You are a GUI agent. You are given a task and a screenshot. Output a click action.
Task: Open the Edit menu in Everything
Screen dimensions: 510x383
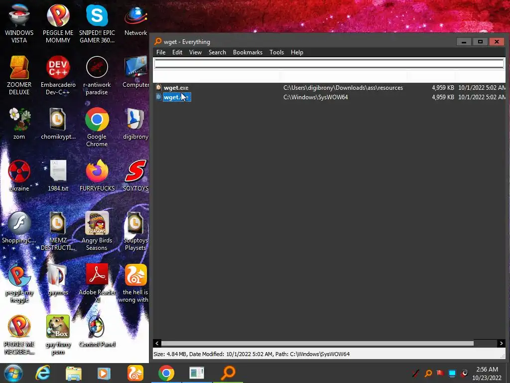[177, 52]
